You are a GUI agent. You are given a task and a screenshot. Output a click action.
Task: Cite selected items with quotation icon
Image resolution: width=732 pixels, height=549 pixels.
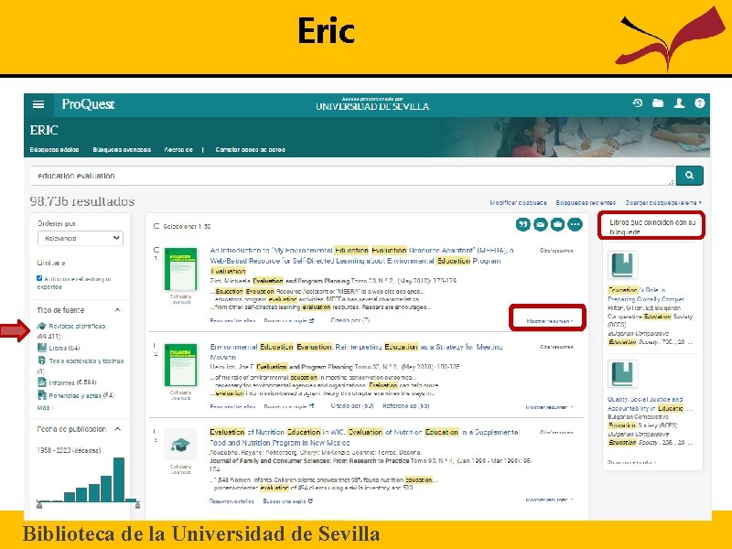click(522, 224)
